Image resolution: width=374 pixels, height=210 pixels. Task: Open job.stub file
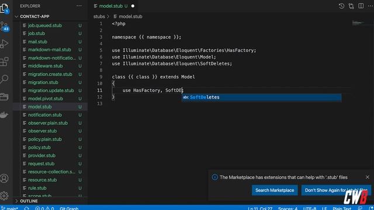pyautogui.click(x=36, y=34)
